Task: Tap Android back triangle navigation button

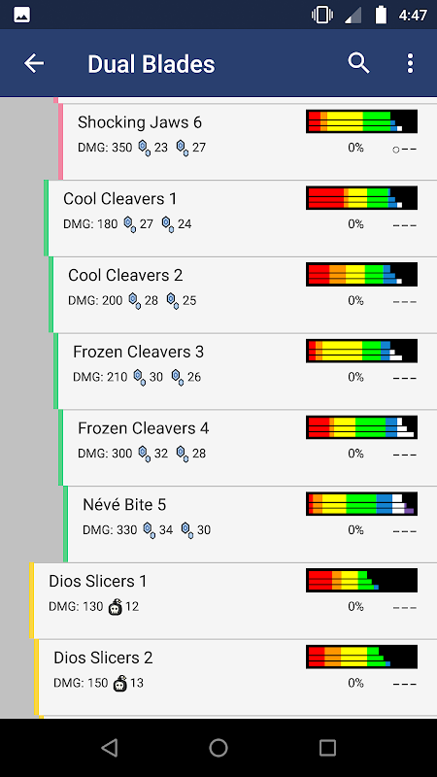Action: [110, 748]
